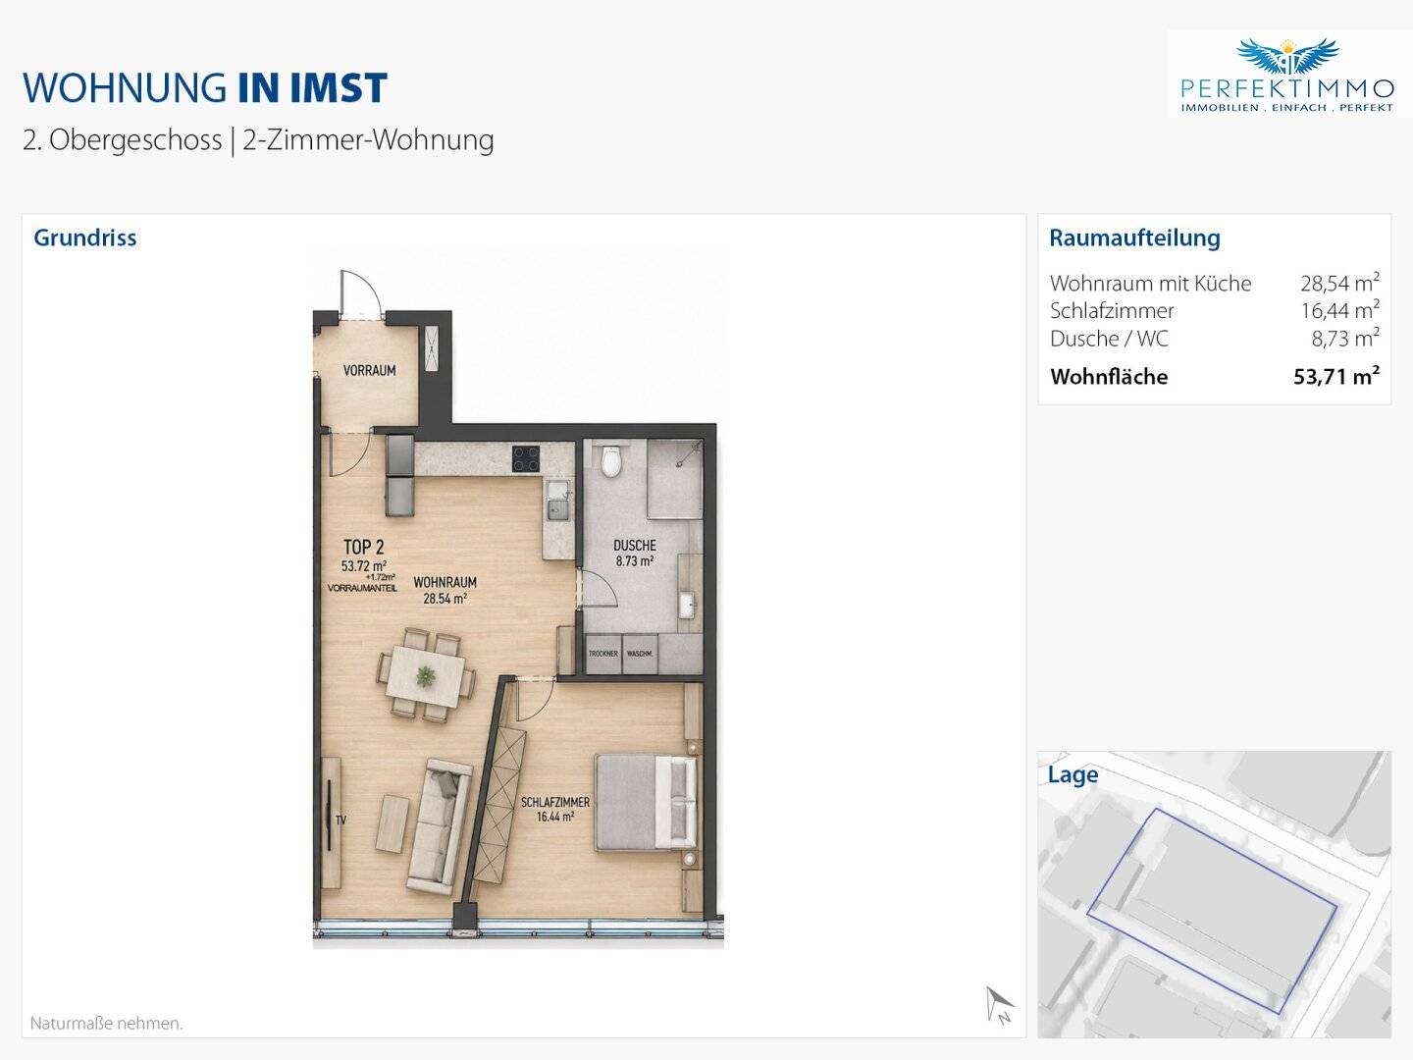
Task: Click the Perfektimmo logo
Action: pyautogui.click(x=1287, y=75)
